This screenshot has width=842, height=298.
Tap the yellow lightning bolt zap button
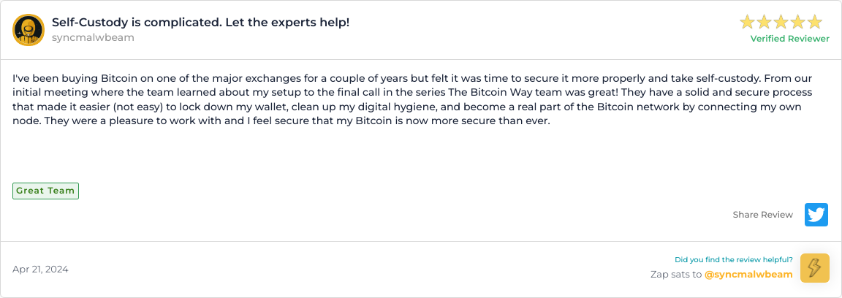(815, 268)
